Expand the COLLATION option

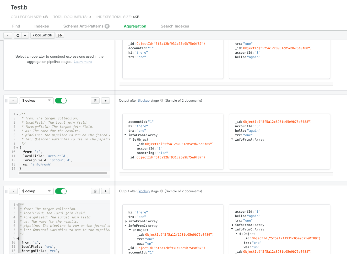[x=42, y=35]
